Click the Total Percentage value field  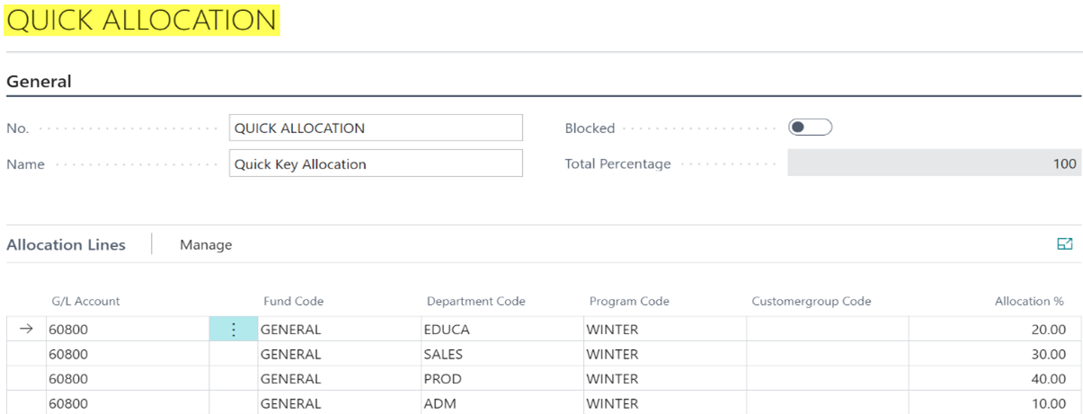[x=934, y=163]
